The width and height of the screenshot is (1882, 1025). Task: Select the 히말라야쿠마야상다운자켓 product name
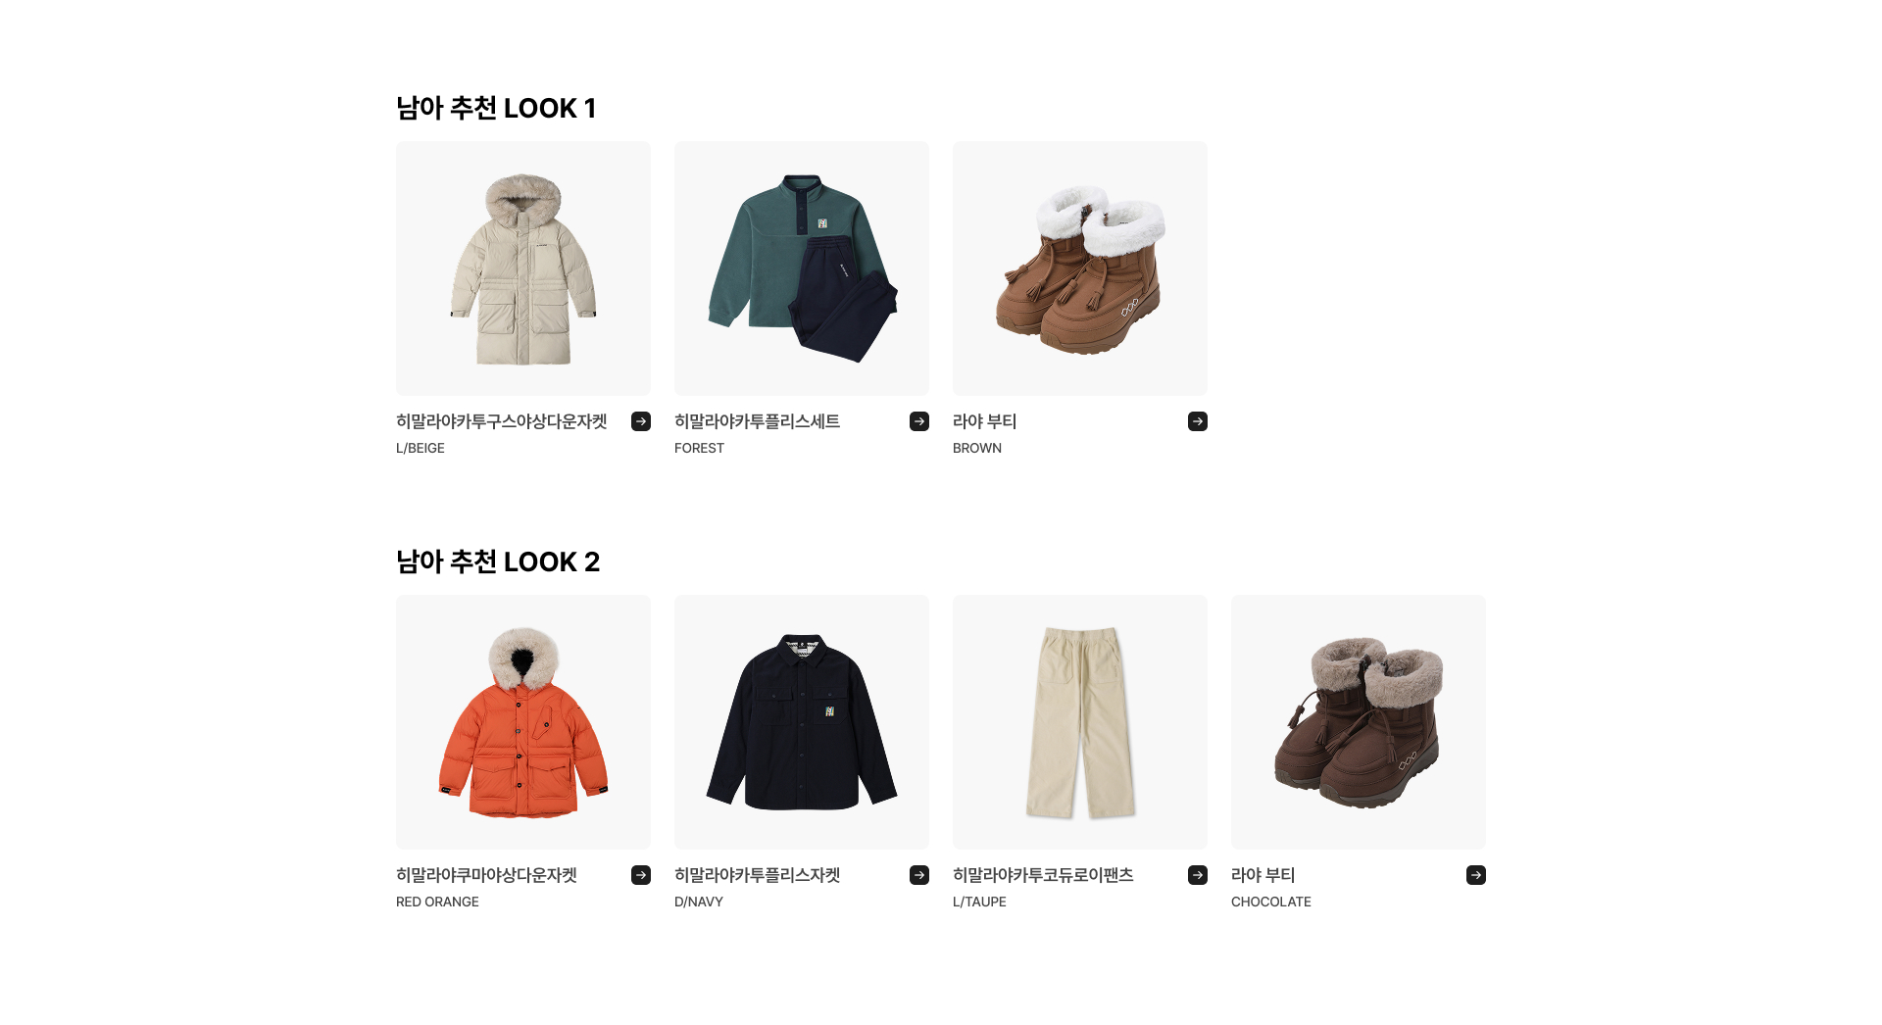click(x=486, y=875)
